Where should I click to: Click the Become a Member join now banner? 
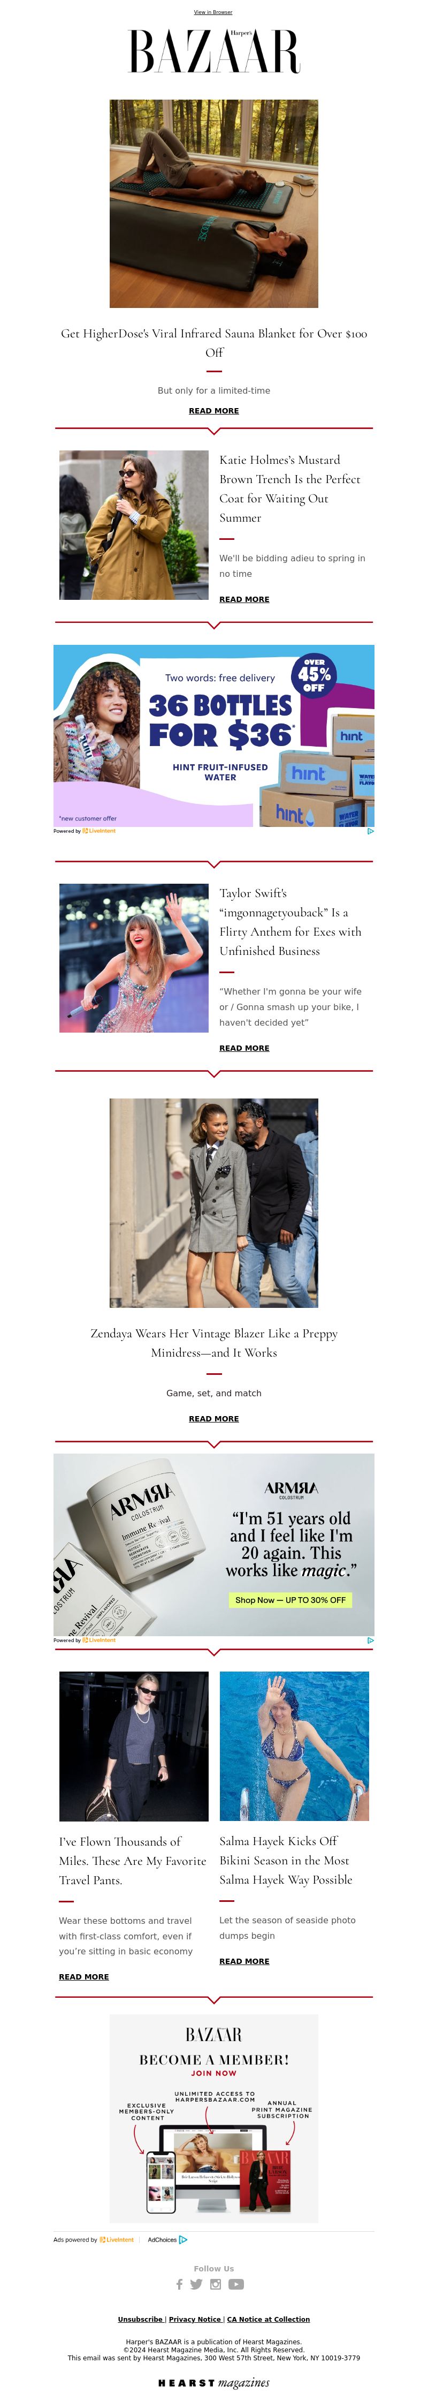(x=213, y=2119)
